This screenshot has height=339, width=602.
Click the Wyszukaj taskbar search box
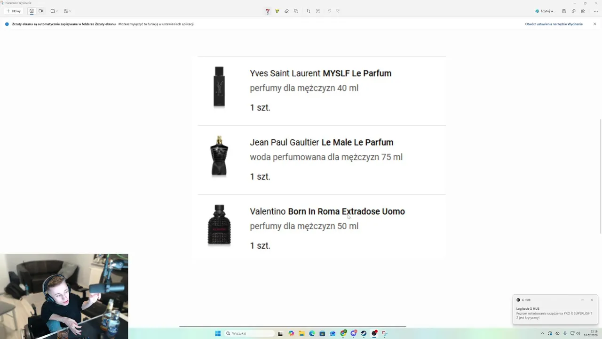click(249, 333)
